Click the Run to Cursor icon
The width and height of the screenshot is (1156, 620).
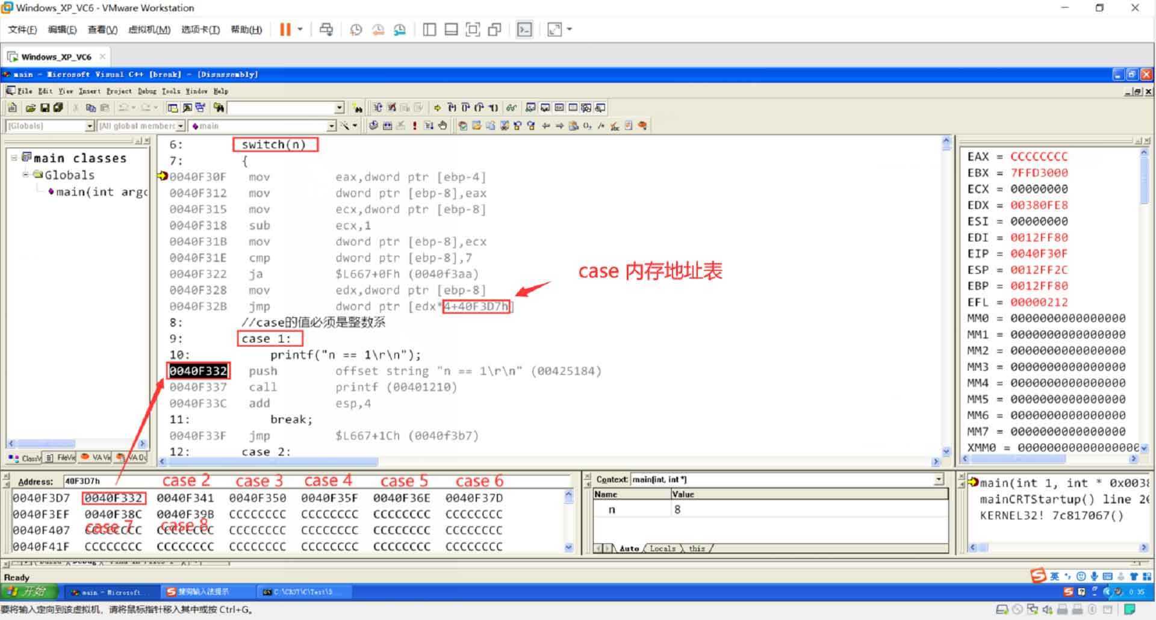click(493, 108)
